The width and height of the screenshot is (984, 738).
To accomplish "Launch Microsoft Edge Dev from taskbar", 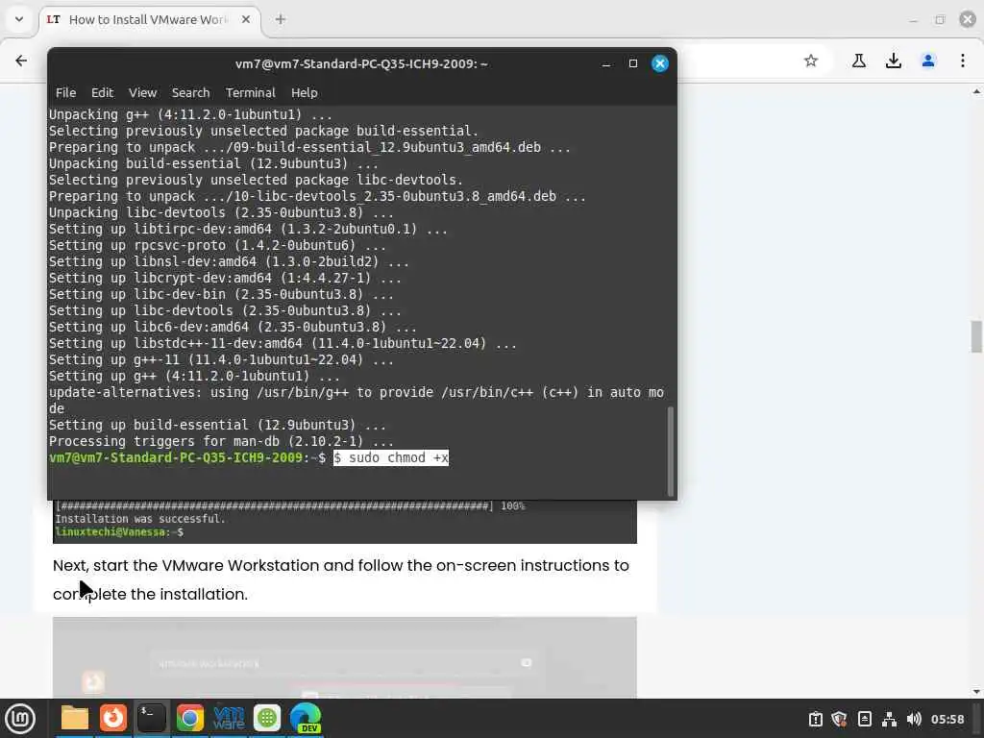I will (306, 718).
